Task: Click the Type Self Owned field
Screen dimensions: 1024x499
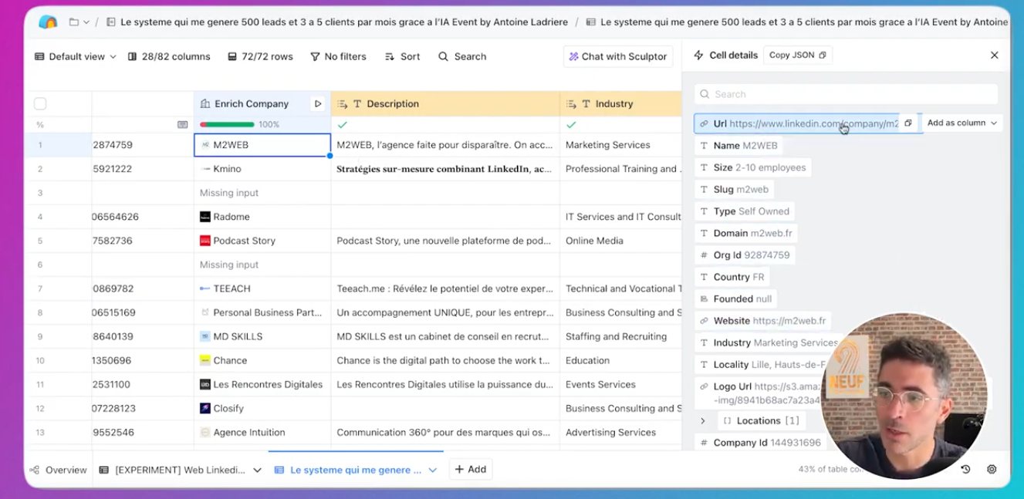Action: click(744, 211)
